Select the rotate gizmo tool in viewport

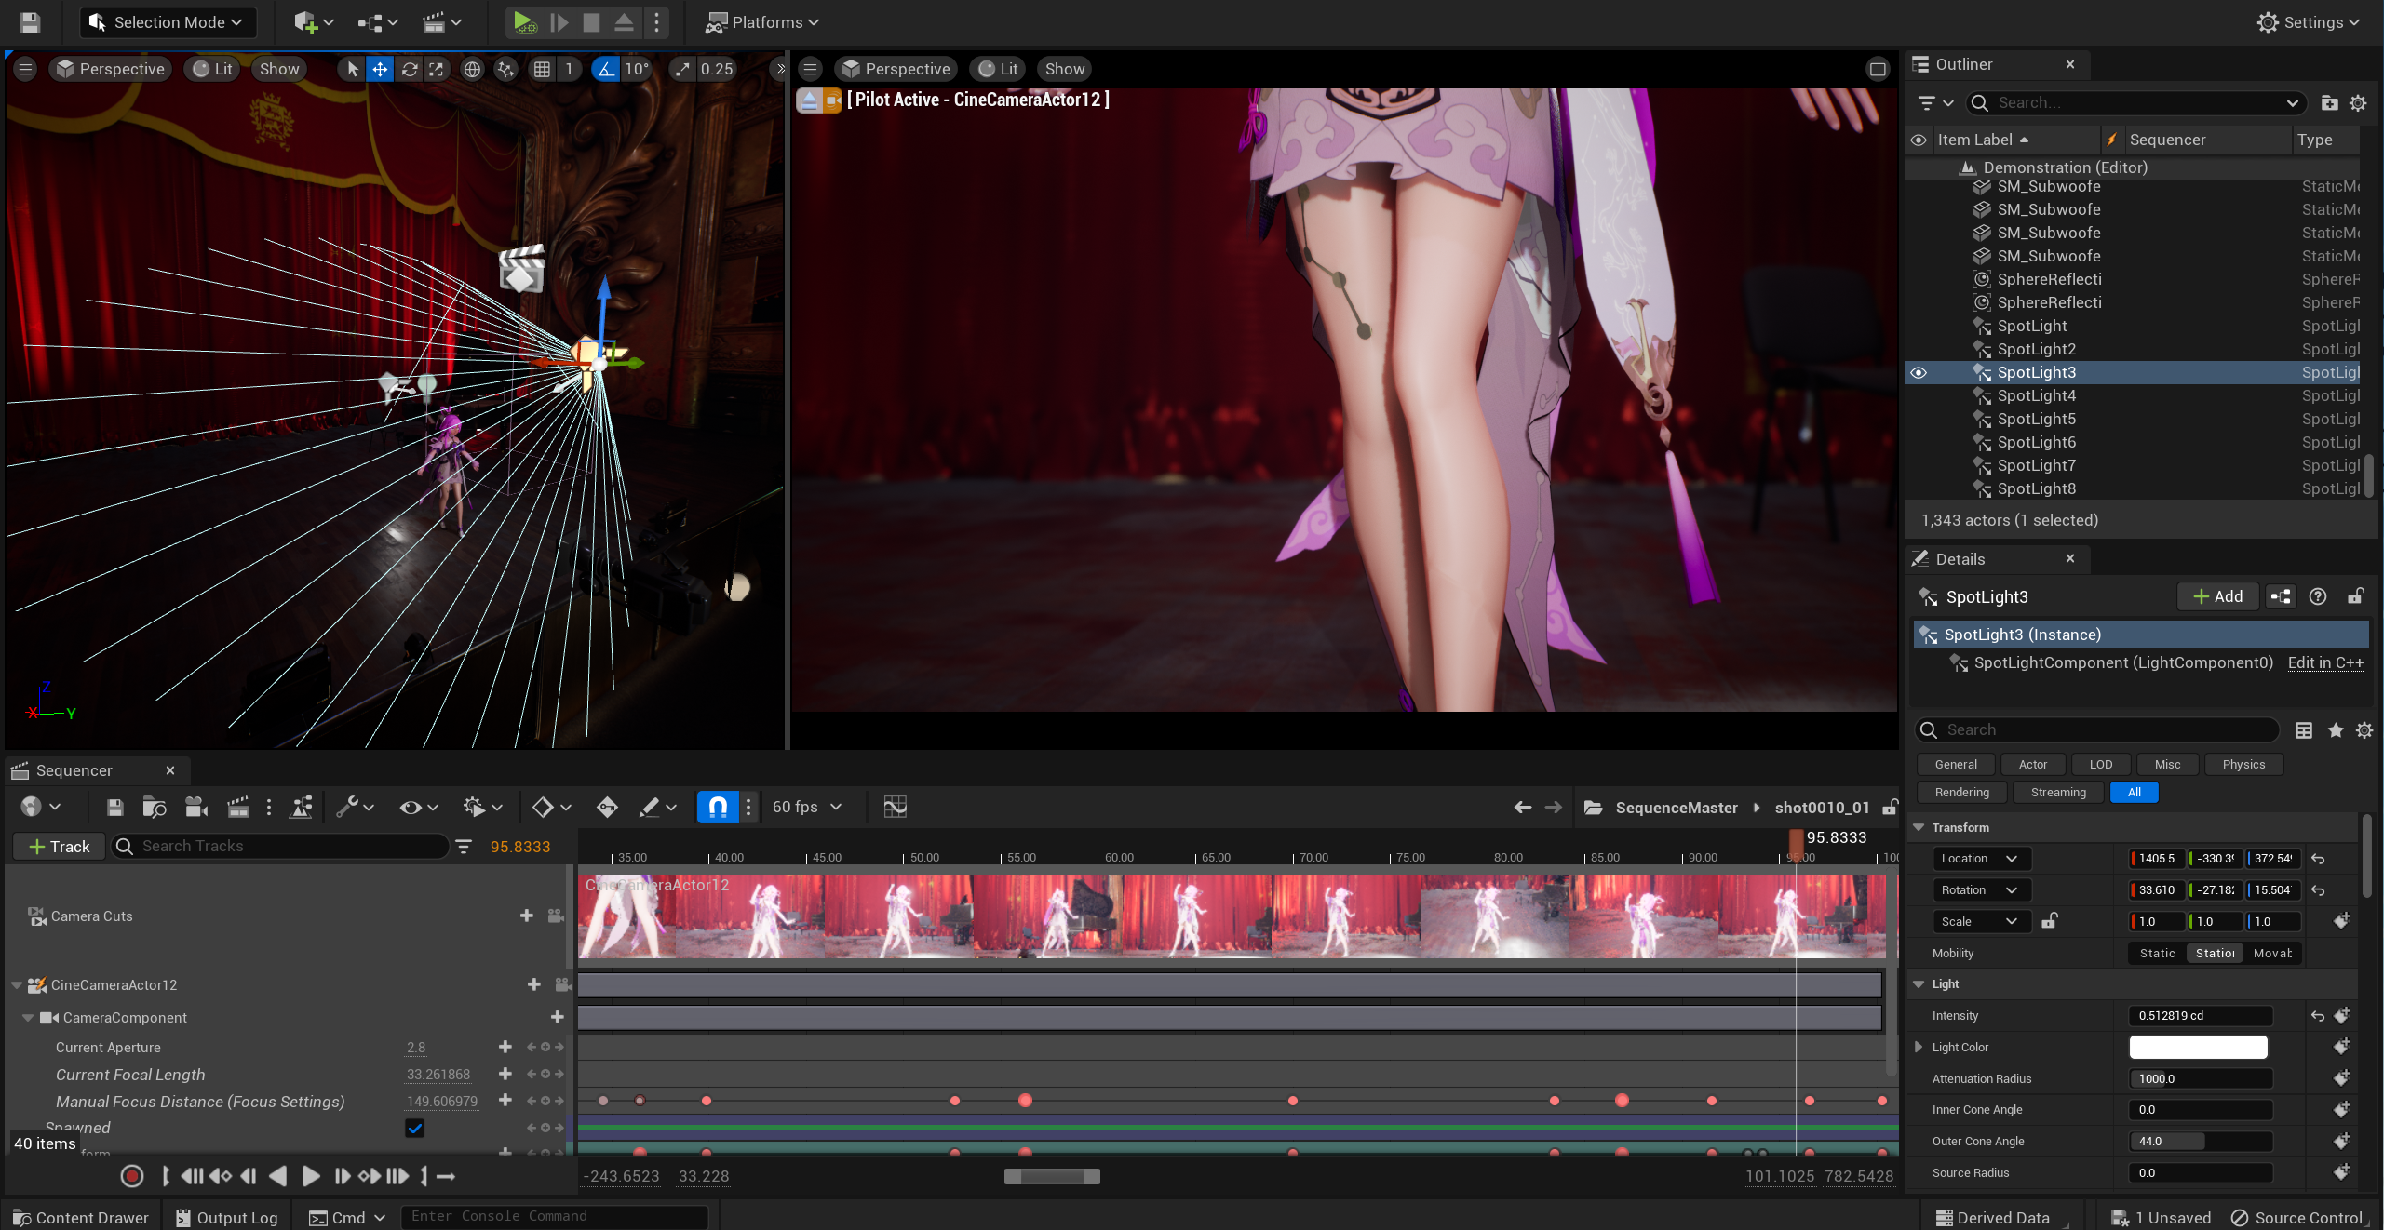pyautogui.click(x=409, y=69)
